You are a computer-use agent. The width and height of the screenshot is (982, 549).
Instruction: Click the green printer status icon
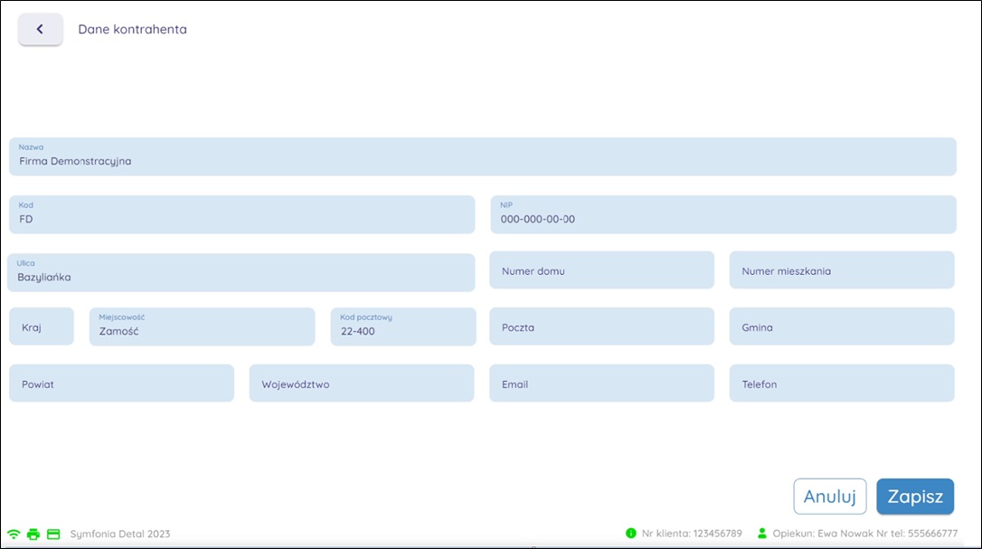(x=33, y=534)
